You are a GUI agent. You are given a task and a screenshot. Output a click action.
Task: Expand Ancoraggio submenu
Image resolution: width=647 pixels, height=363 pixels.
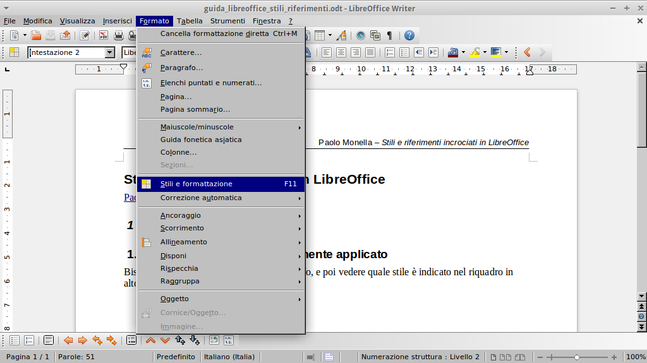pyautogui.click(x=221, y=216)
